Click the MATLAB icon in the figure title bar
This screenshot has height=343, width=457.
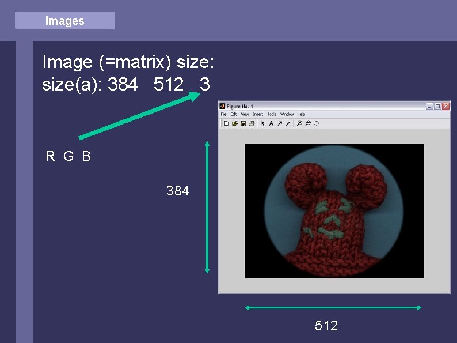point(222,106)
